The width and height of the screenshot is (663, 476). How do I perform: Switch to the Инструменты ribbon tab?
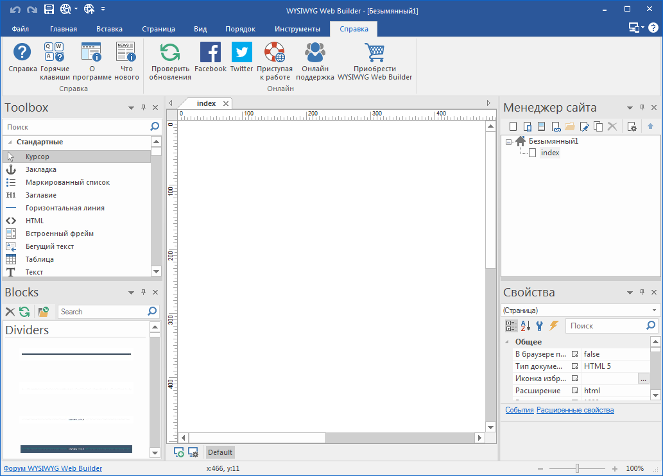(x=297, y=29)
